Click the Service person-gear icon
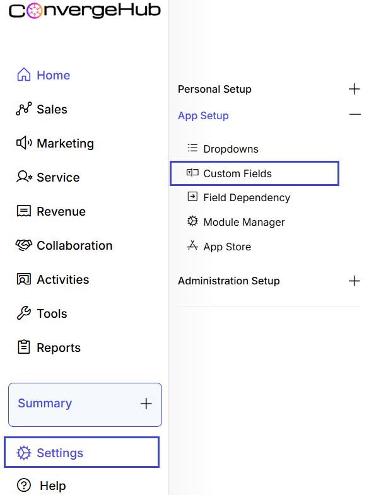The image size is (369, 495). (24, 177)
